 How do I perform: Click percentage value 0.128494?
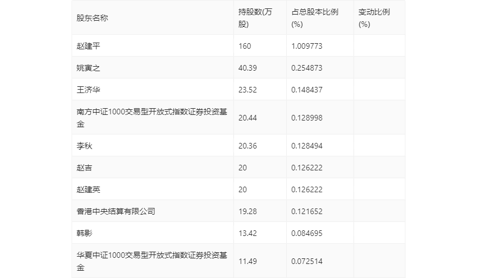(x=306, y=146)
